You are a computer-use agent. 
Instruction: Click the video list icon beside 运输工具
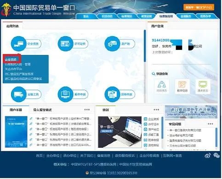[146, 135]
